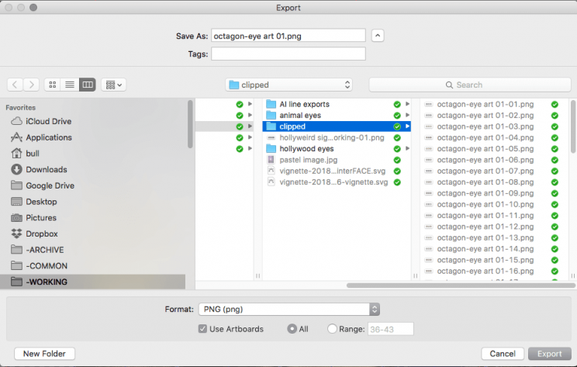Select the animal eyes folder

pyautogui.click(x=300, y=115)
